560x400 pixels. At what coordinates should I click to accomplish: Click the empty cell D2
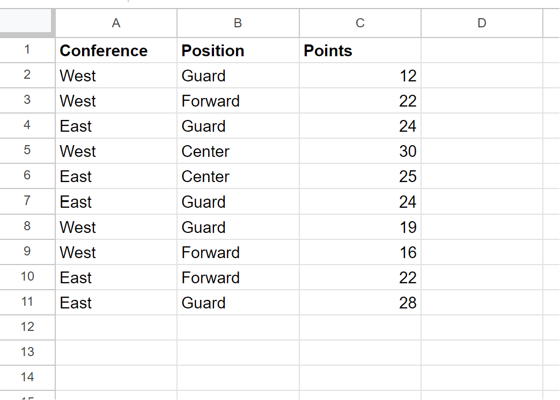[x=481, y=76]
